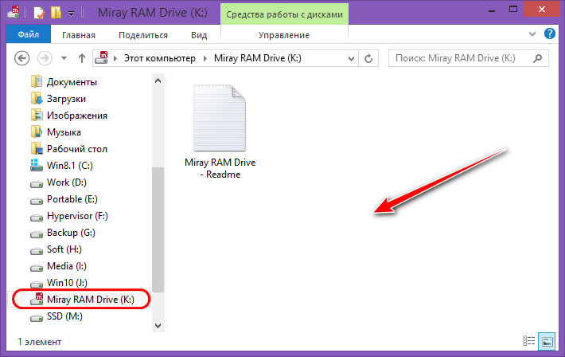Screen dimensions: 565x357
Task: Switch to large icons view in status bar
Action: (547, 341)
